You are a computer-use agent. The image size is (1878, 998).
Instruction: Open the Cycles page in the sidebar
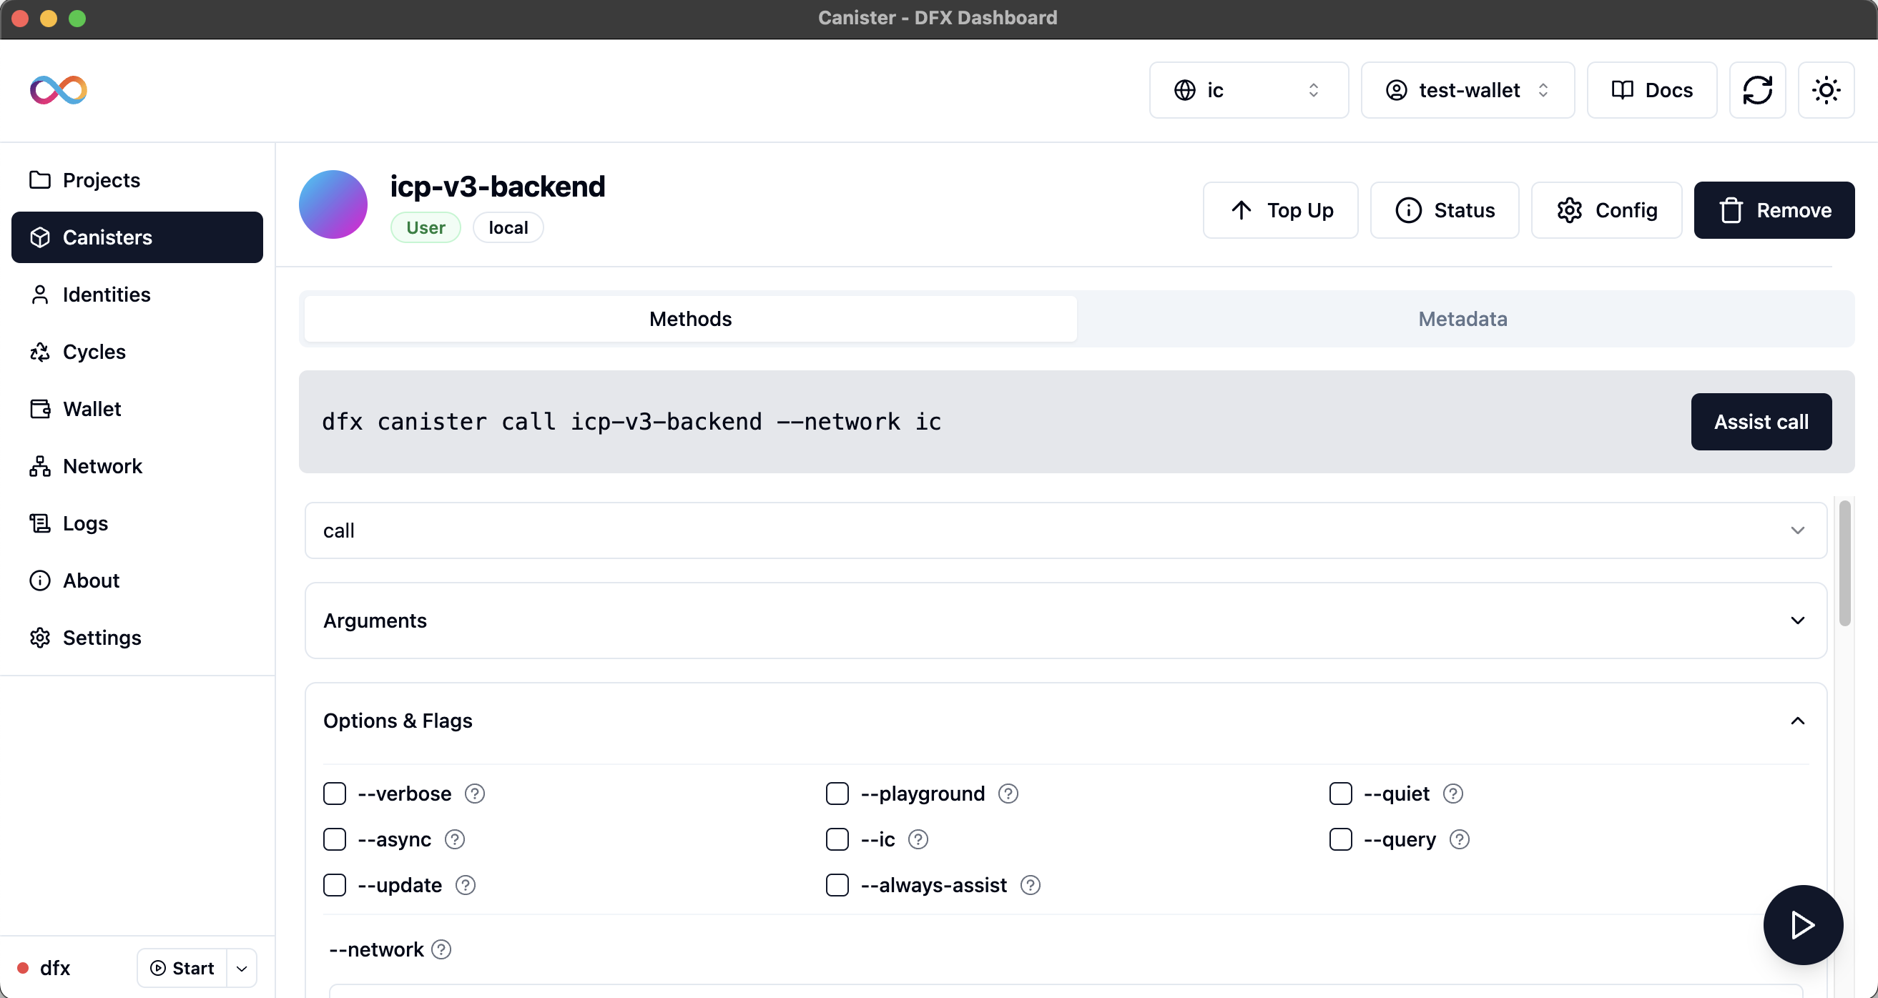[93, 352]
